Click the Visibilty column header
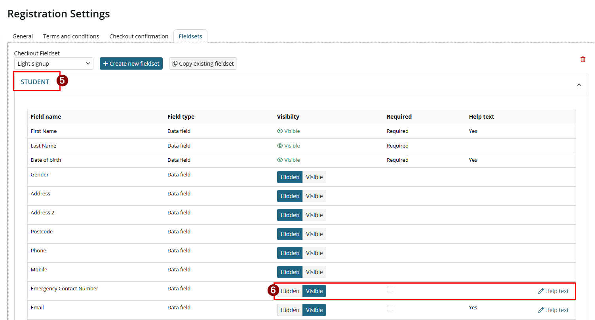This screenshot has height=320, width=595. pyautogui.click(x=288, y=117)
